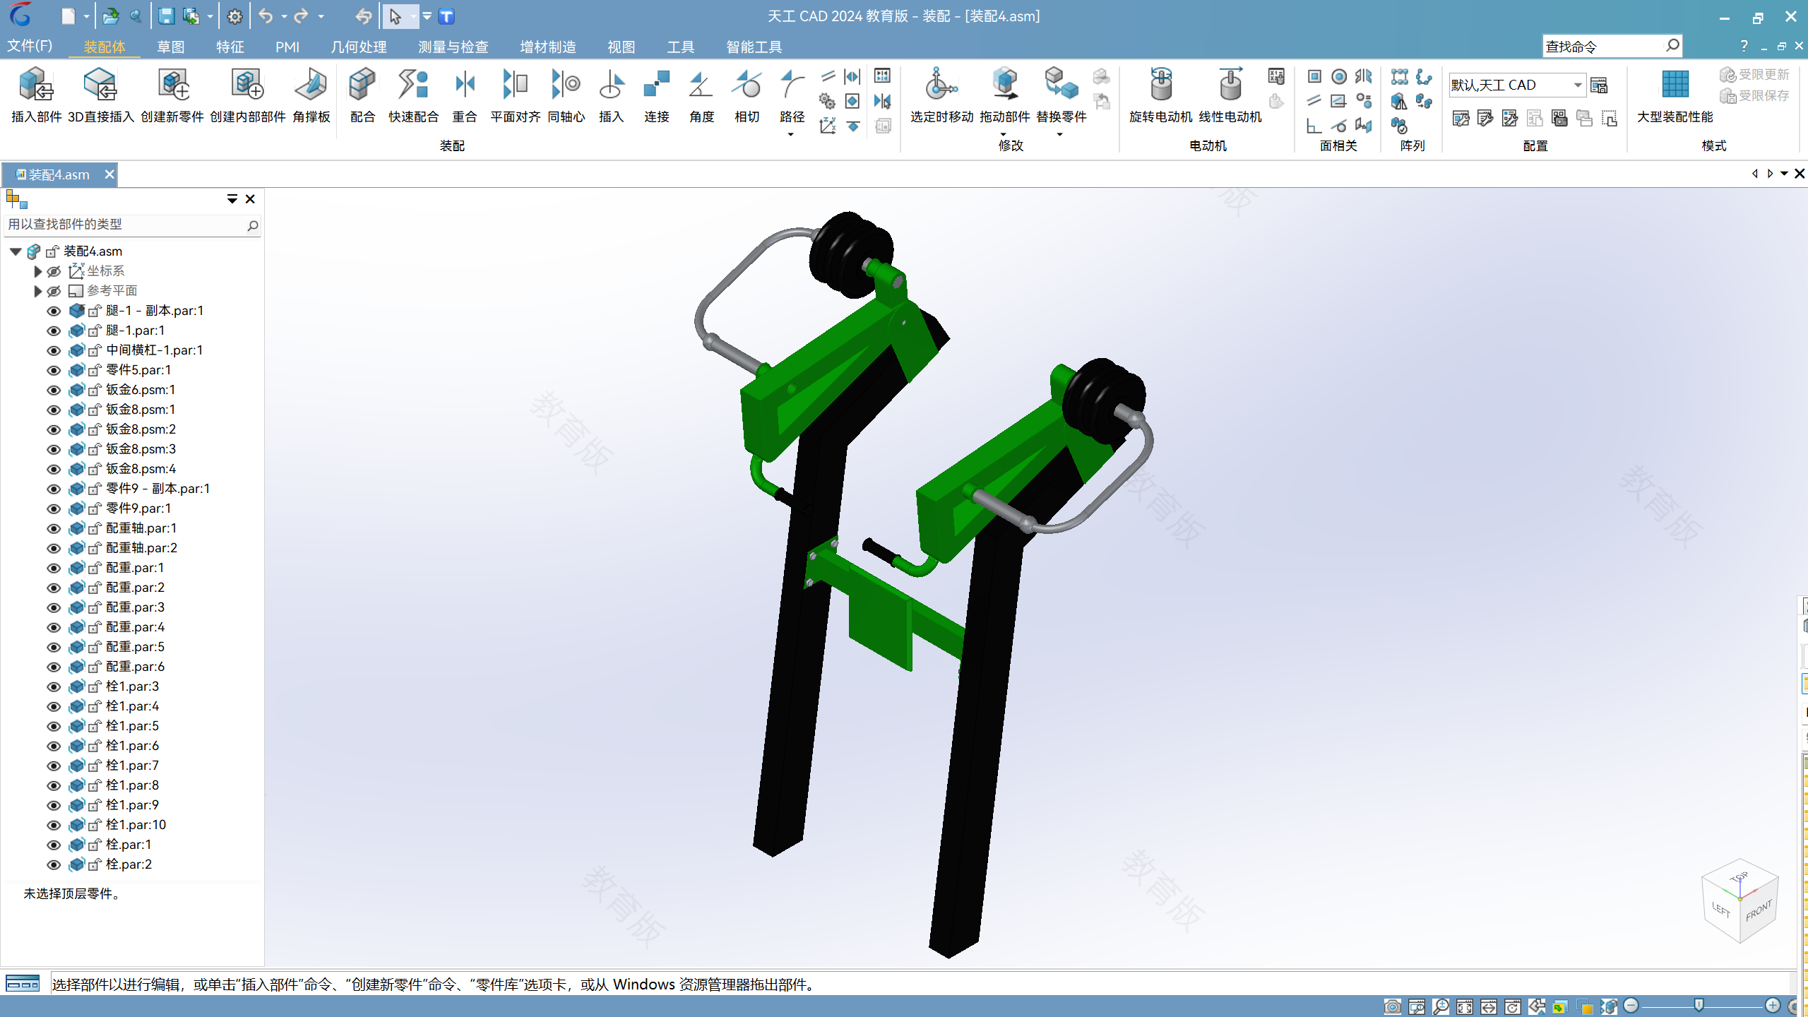Select 零件9 - 副本.par:1 in tree

(x=157, y=489)
